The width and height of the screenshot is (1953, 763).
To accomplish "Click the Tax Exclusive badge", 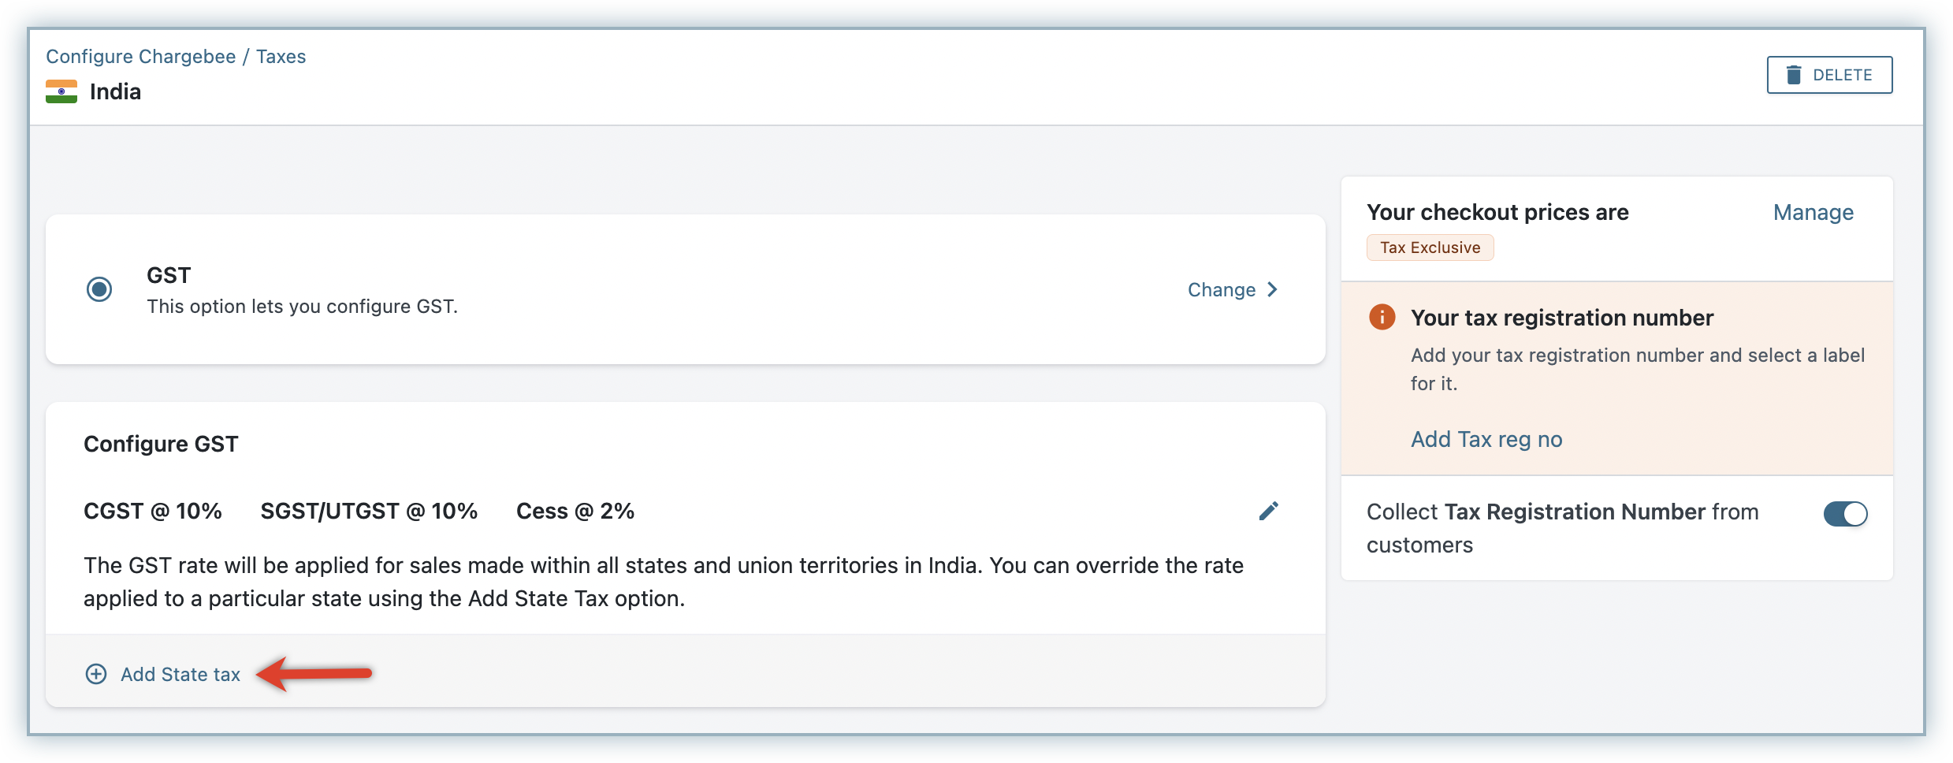I will click(x=1430, y=248).
